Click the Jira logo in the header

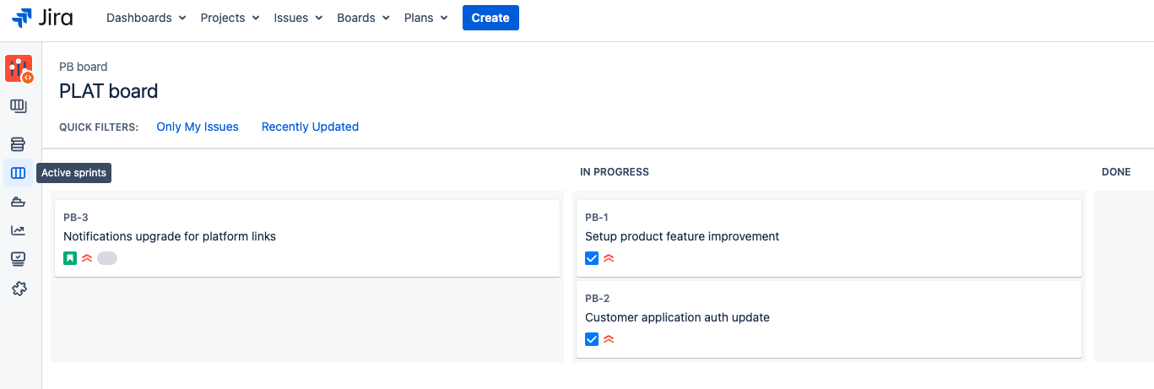[42, 18]
